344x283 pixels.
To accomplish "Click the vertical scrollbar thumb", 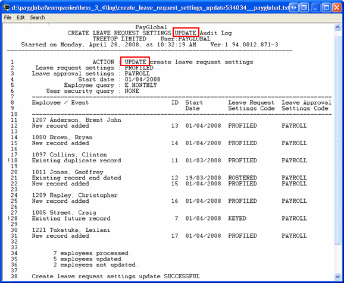I will [x=337, y=140].
